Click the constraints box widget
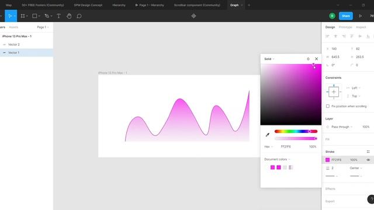The image size is (374, 210). [334, 92]
